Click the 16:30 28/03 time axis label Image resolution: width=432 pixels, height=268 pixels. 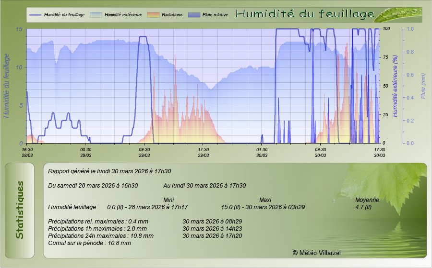[x=27, y=152]
